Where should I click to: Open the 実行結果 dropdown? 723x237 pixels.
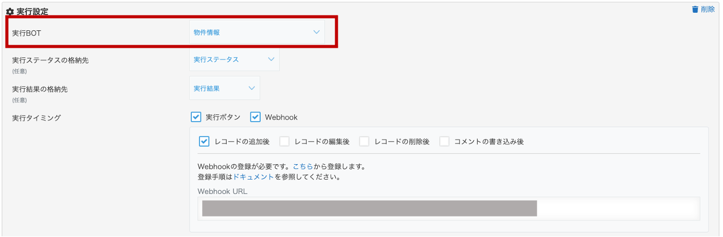click(224, 88)
